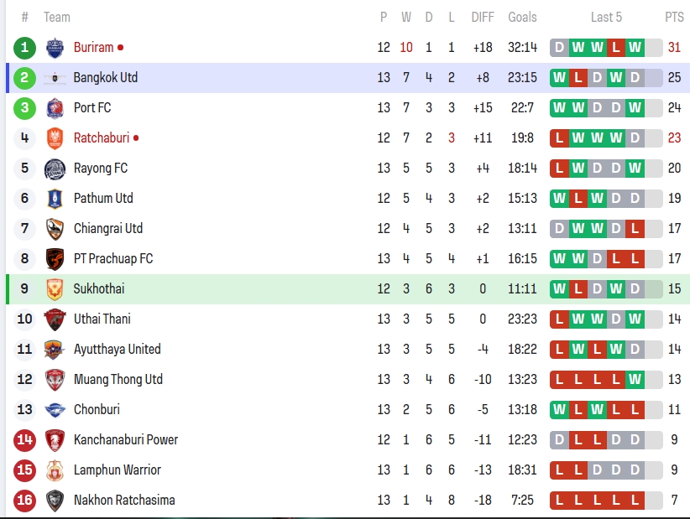This screenshot has height=519, width=690.
Task: Click the PT Prachuap FC crest
Action: click(55, 259)
